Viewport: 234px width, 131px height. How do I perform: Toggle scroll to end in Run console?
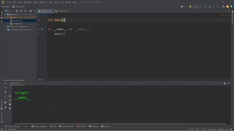pos(10,100)
